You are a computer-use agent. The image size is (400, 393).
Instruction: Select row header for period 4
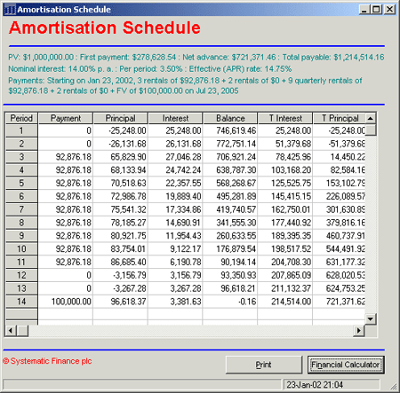pos(21,170)
